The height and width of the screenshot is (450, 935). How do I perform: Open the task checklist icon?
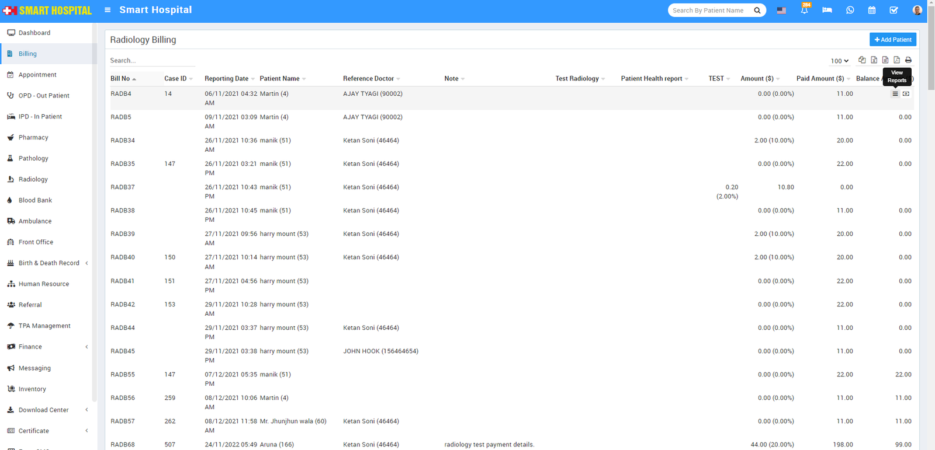point(894,10)
